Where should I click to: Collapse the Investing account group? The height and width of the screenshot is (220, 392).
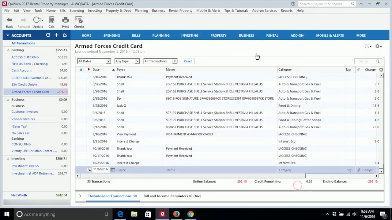tap(8, 159)
